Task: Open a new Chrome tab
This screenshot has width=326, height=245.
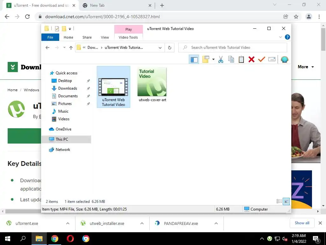Action: tap(162, 6)
